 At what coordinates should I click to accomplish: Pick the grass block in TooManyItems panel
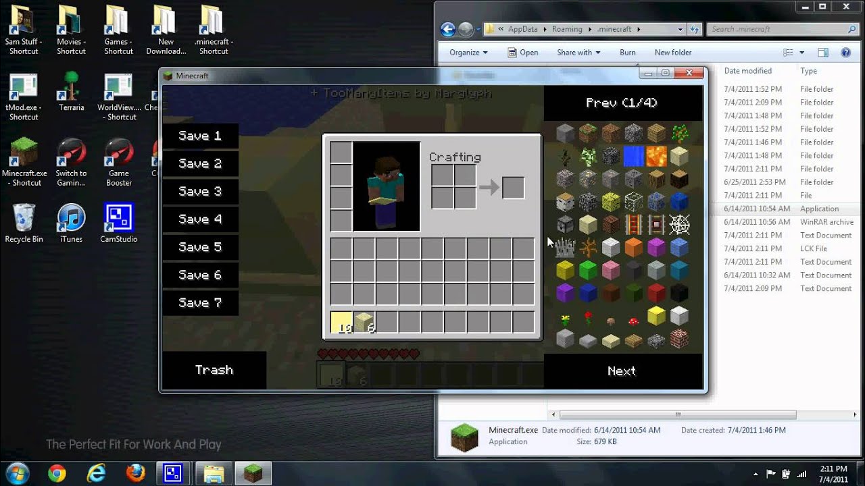[x=588, y=133]
